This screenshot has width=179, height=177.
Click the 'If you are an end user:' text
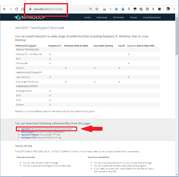26,157
